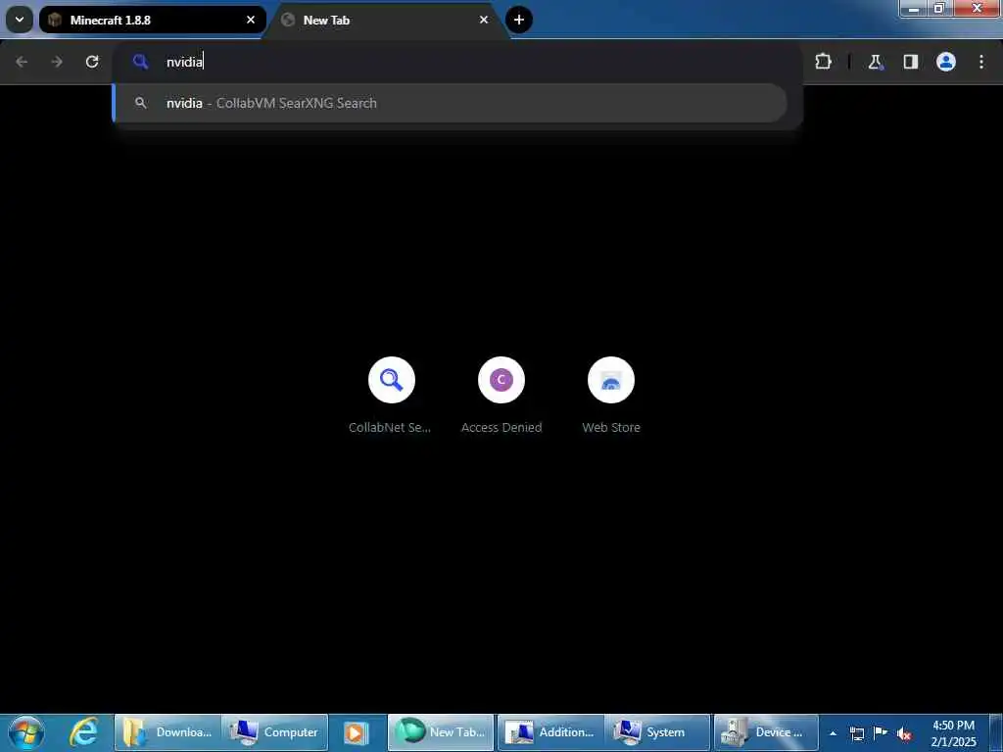Viewport: 1003px width, 752px height.
Task: Reload the current page
Action: click(x=92, y=62)
